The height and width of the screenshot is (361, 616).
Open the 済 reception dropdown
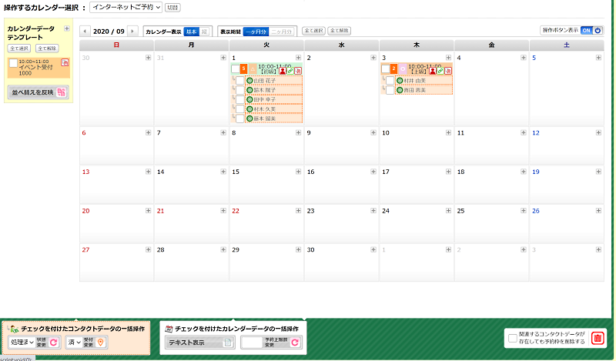coord(74,343)
